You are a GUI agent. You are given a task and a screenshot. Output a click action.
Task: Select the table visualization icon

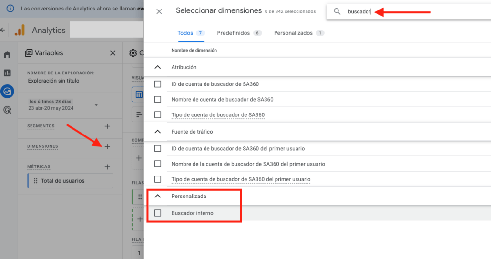point(139,94)
